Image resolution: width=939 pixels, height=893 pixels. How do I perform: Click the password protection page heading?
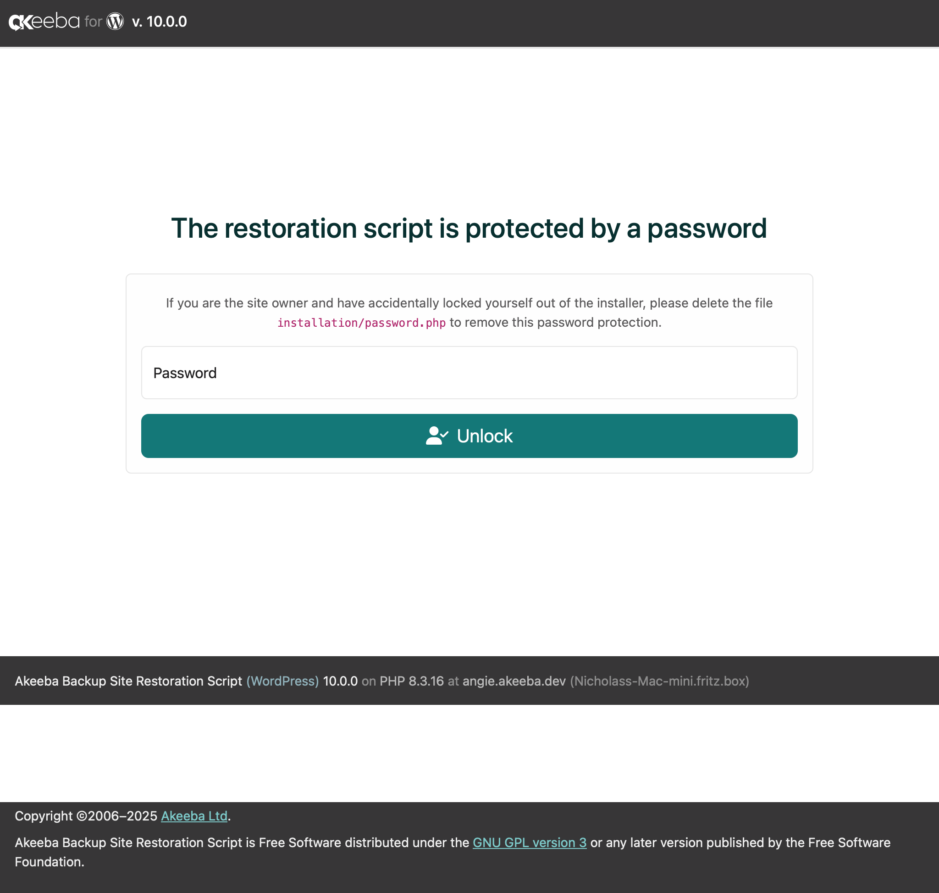click(x=469, y=228)
